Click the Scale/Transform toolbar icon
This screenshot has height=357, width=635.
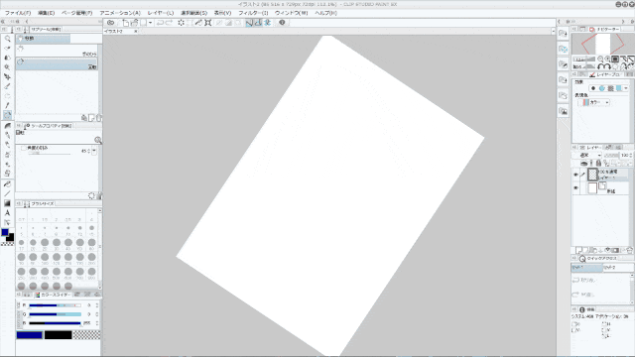pyautogui.click(x=207, y=23)
